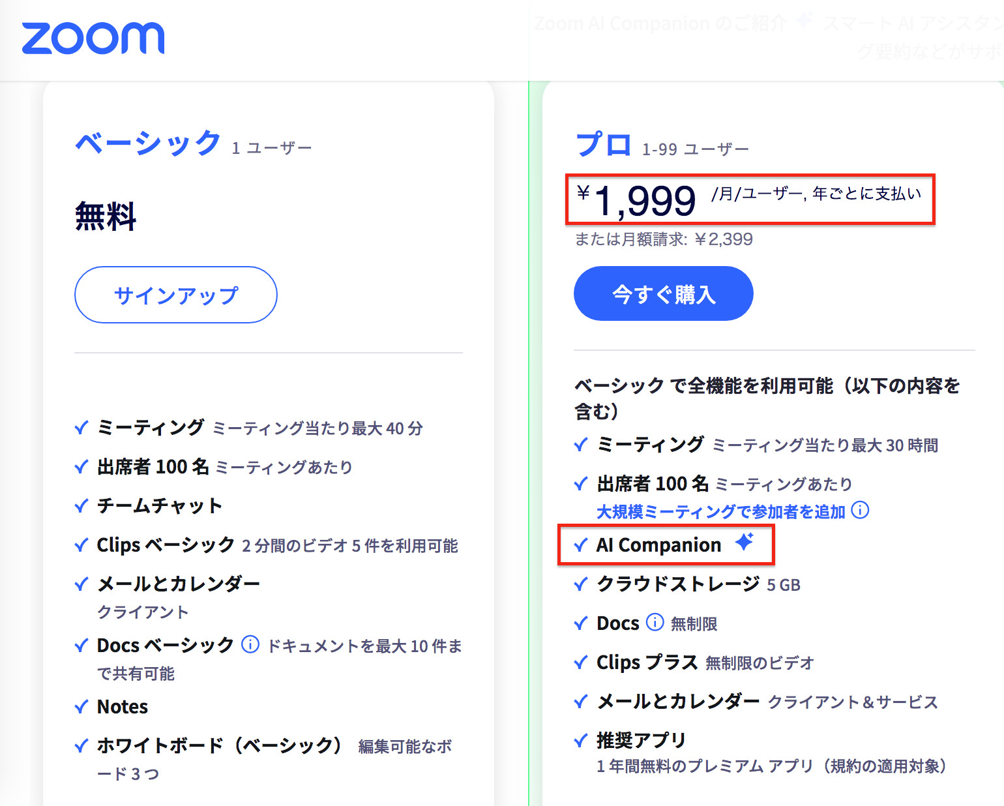Click the ベーシック plan heading

(148, 143)
